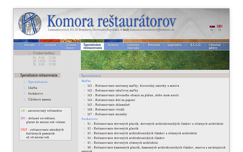The height and width of the screenshot is (152, 243).
Task: Click row 'M1 - Reštaurovanie nástennej maľby'
Action: (133, 86)
